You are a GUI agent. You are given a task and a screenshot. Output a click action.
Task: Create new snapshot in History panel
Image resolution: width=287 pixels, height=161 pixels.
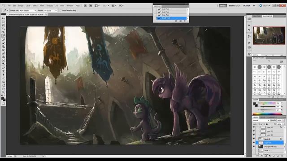[x=180, y=21]
